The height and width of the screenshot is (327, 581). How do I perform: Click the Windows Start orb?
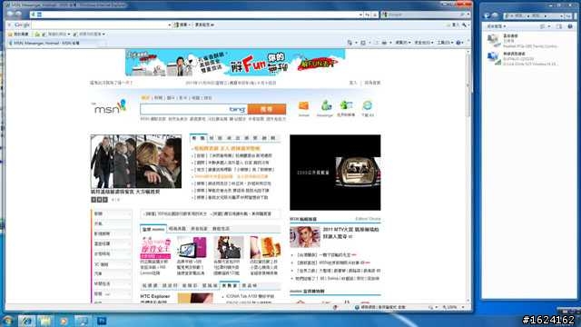tap(8, 321)
